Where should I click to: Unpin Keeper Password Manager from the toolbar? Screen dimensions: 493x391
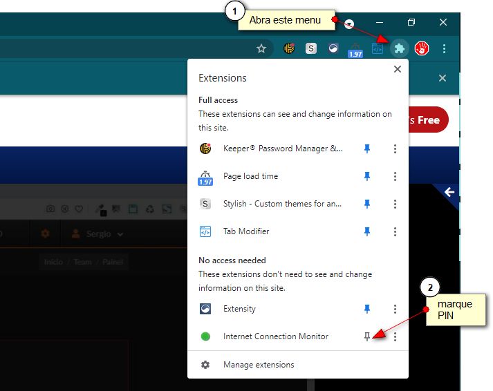point(367,149)
